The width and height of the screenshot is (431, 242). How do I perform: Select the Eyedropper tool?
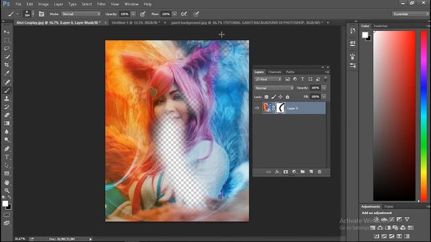(7, 73)
